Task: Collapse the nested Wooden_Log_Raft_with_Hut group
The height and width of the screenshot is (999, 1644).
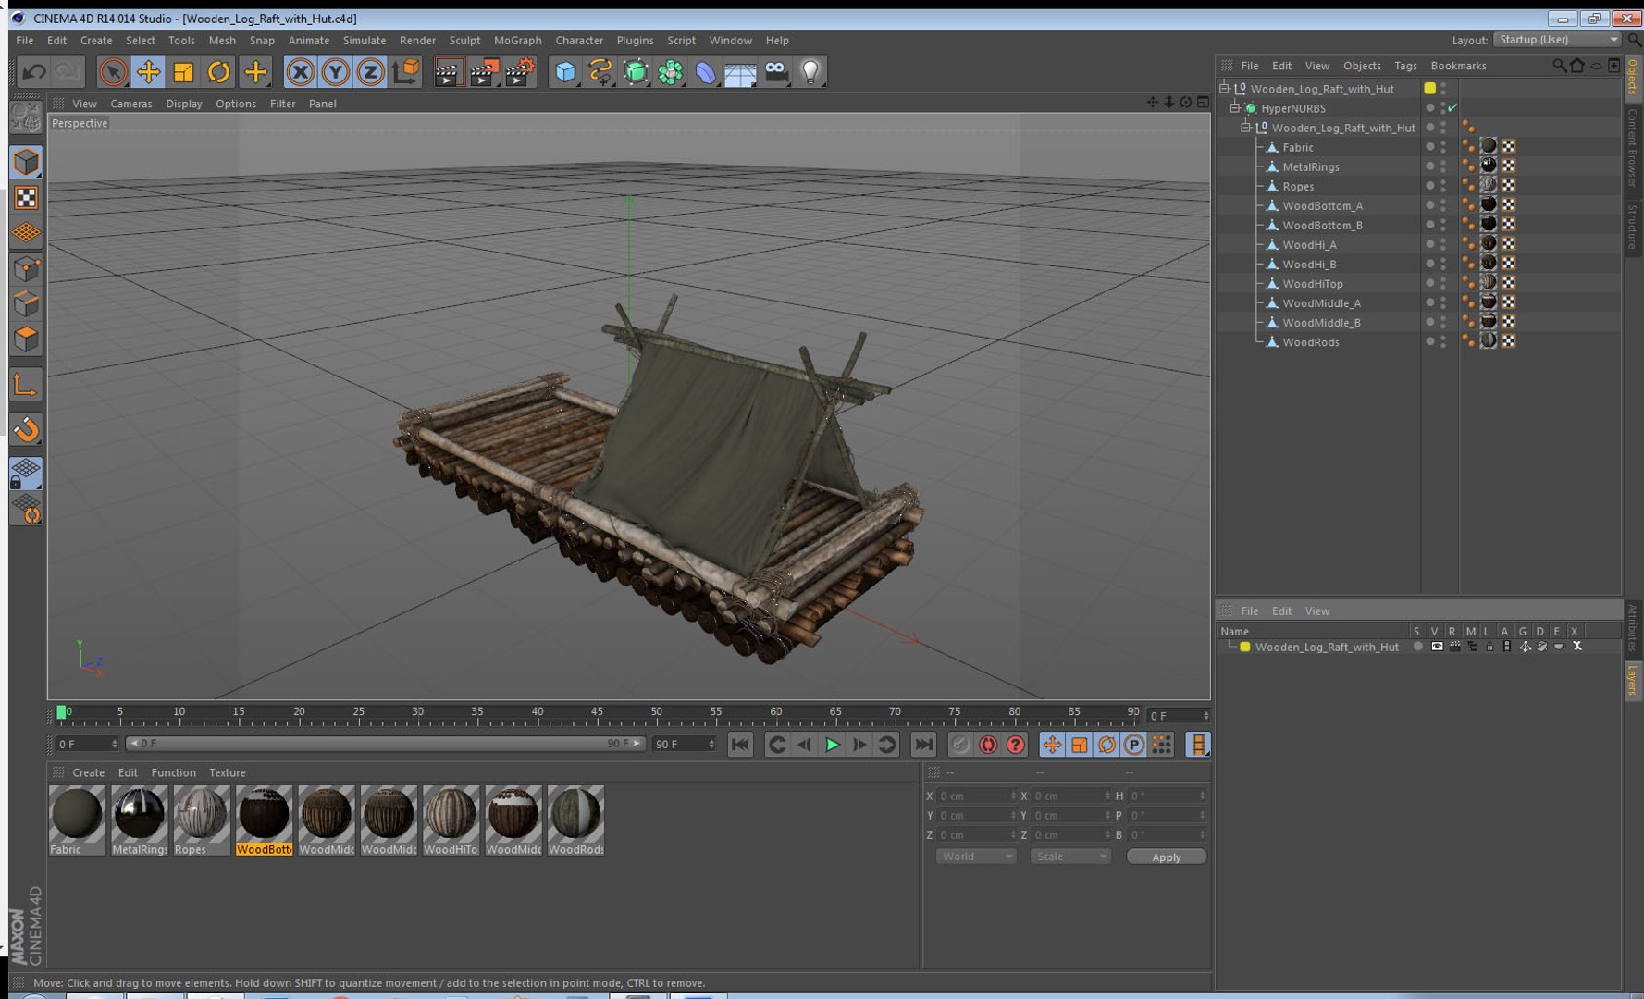Action: click(1245, 128)
